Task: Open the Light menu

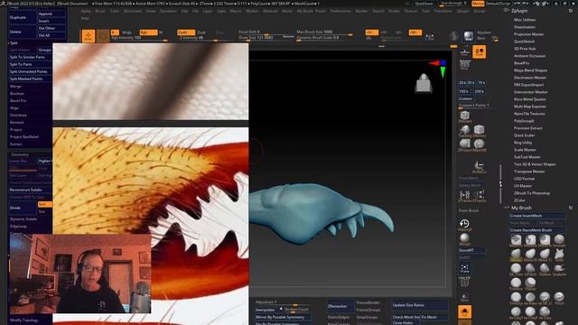Action: coord(221,11)
